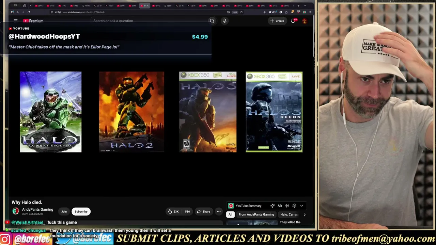This screenshot has width=436, height=245.
Task: Select the Halo: Campaign filter chip
Action: coord(289,215)
